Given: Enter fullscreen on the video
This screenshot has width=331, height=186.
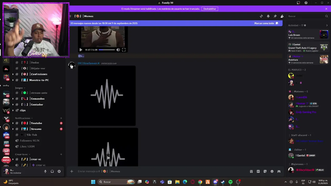Looking at the screenshot, I should coord(124,50).
